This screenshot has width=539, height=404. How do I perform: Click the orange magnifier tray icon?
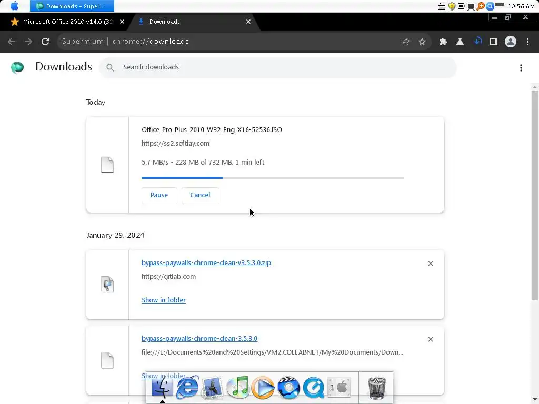coord(481,6)
